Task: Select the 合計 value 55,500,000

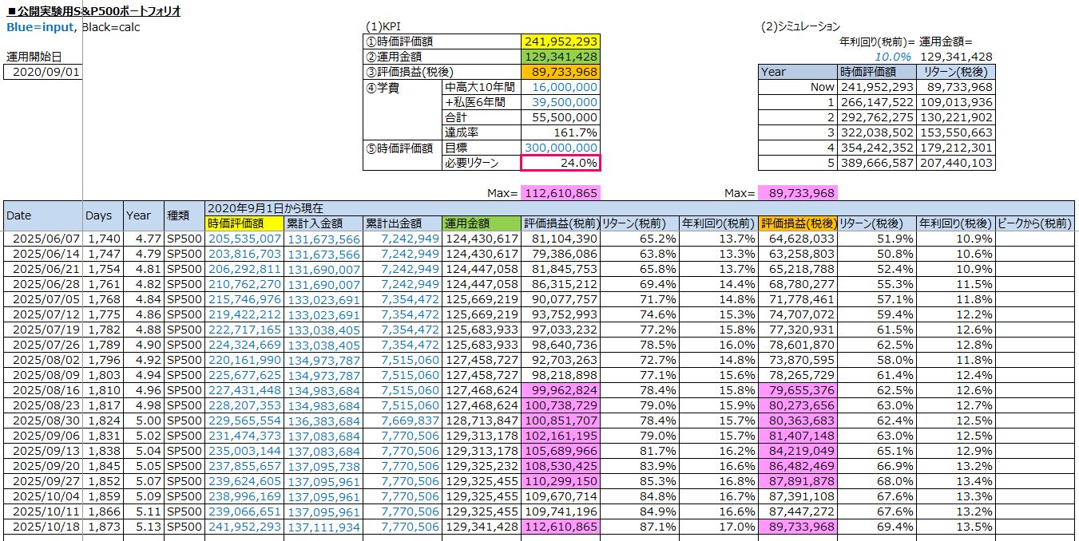Action: tap(560, 117)
